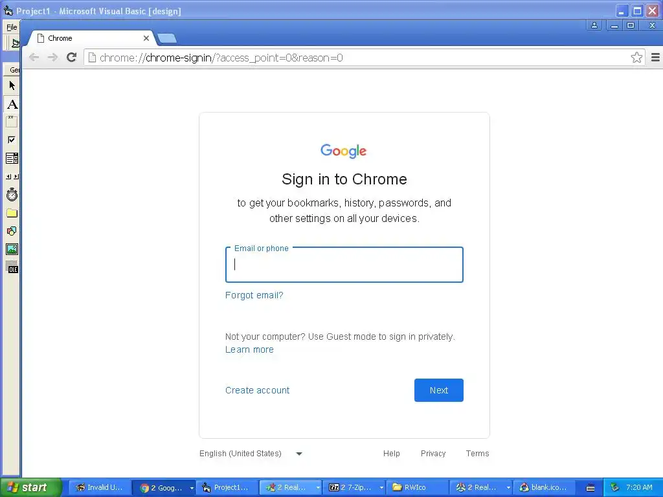Viewport: 663px width, 497px height.
Task: Click the Google logo
Action: click(343, 151)
